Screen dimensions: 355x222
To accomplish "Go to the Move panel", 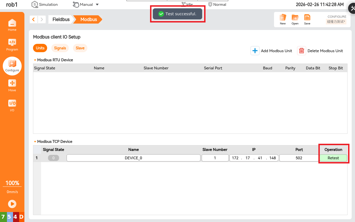I will (12, 85).
